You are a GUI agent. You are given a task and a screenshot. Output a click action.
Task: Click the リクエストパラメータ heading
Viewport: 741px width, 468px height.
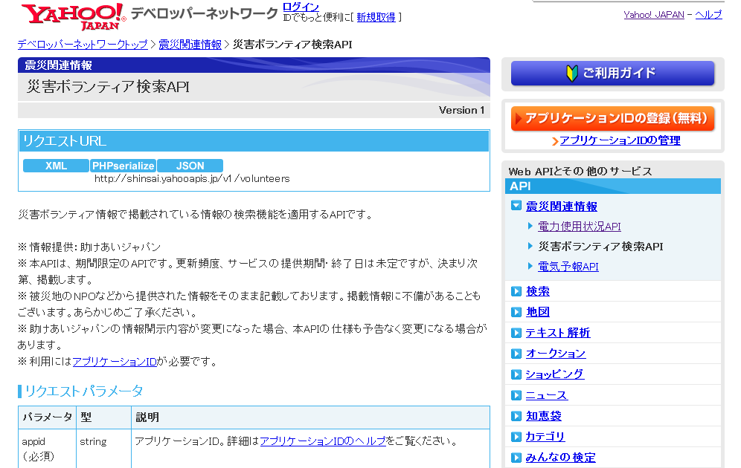coord(83,391)
